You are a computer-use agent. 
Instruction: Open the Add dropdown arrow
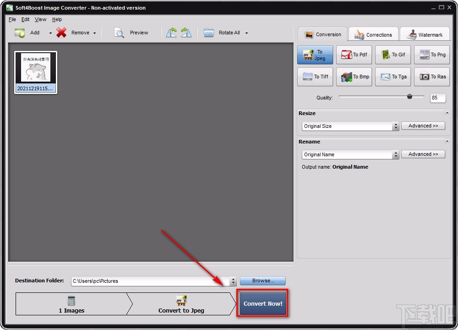tap(50, 33)
